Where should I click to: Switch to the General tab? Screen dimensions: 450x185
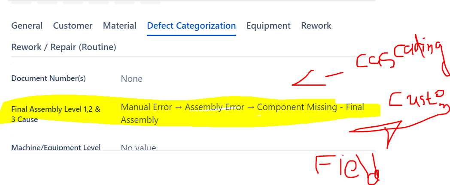(27, 26)
